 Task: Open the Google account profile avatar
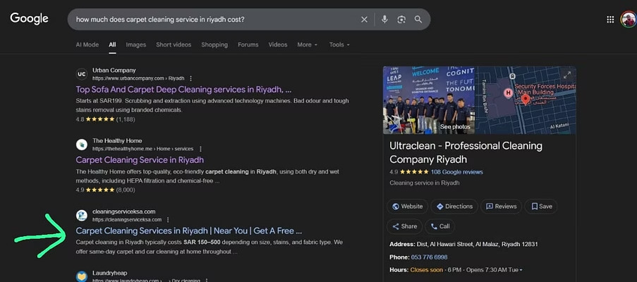[629, 19]
